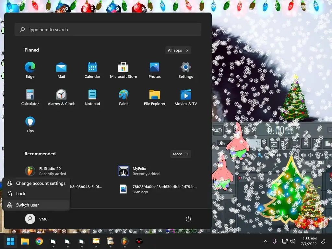The image size is (332, 249).
Task: Select the zoom tool in FL Studio playlist
Action: [x=297, y=155]
